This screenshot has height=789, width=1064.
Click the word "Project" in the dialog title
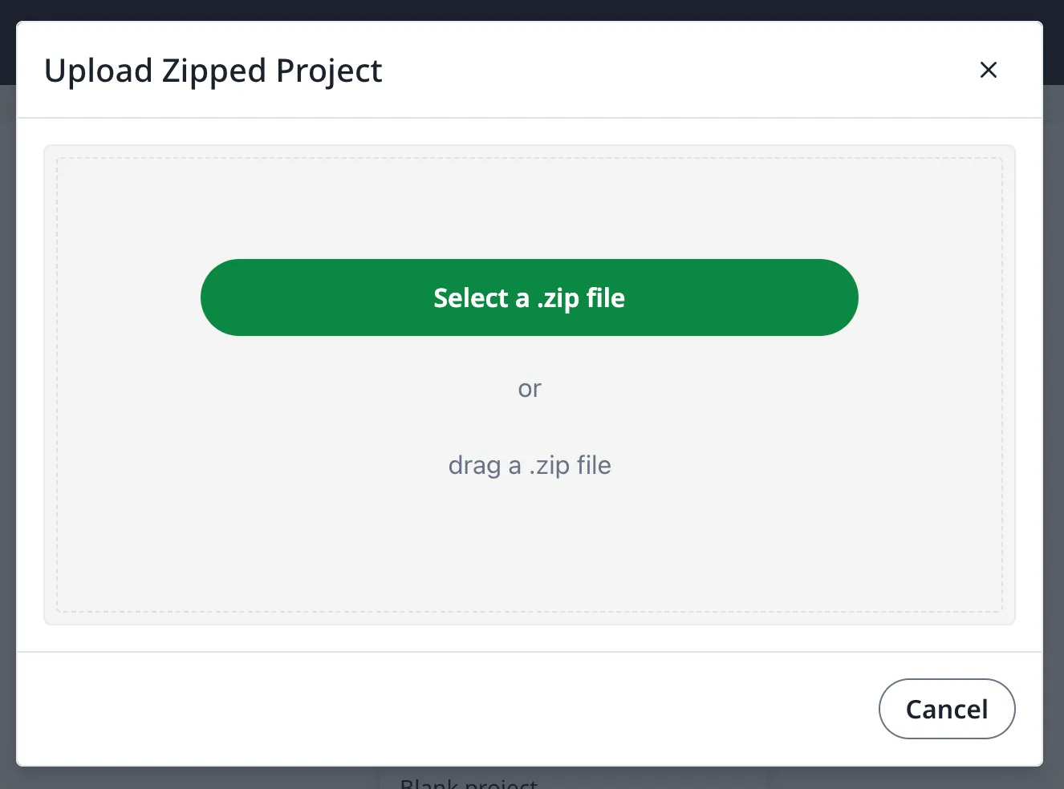[329, 71]
